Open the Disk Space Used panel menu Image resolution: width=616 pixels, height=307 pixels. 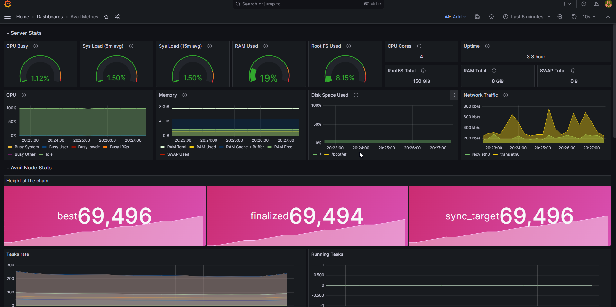[454, 95]
